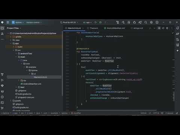
Task: Switch editor to Split view mode
Action: tap(163, 28)
